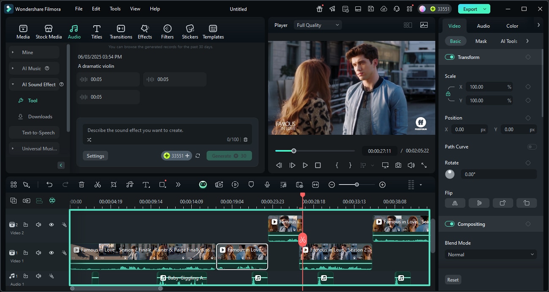This screenshot has height=292, width=549.
Task: Open the Full Quality dropdown
Action: point(318,25)
